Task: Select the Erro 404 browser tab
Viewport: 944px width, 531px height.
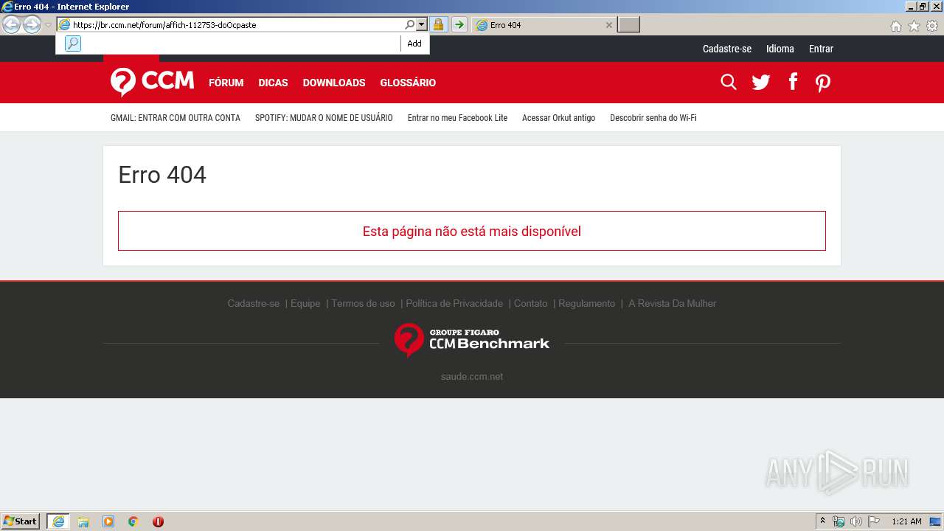Action: click(x=544, y=25)
